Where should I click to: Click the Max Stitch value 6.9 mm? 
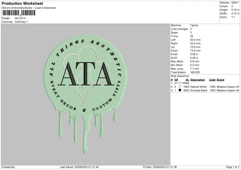click(194, 61)
